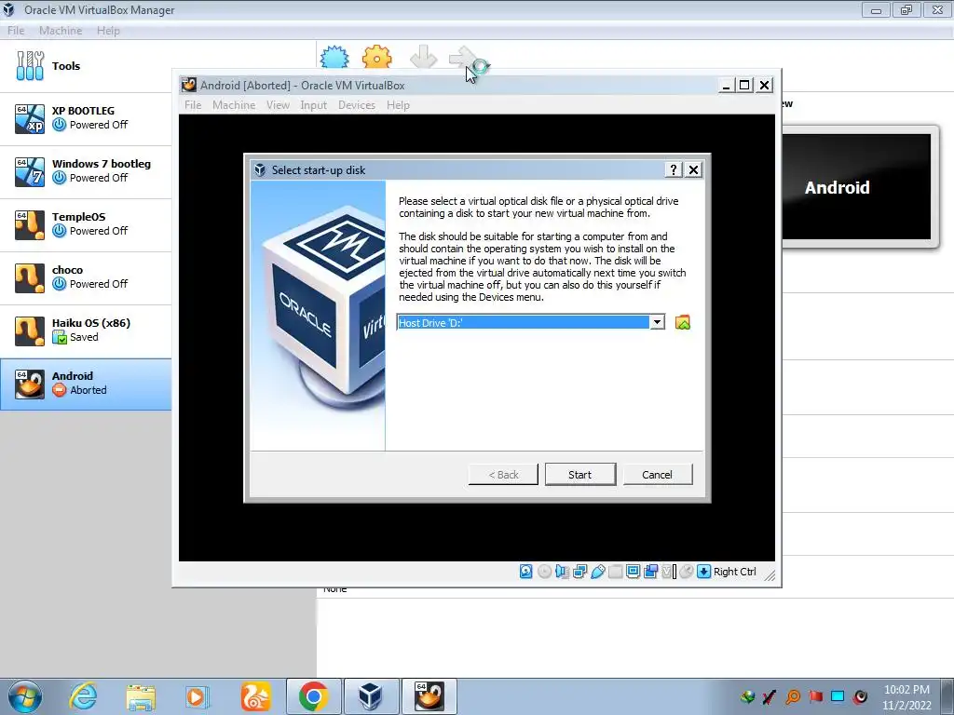Click the question mark help button of the dialog
Viewport: 954px width, 715px height.
click(x=673, y=169)
